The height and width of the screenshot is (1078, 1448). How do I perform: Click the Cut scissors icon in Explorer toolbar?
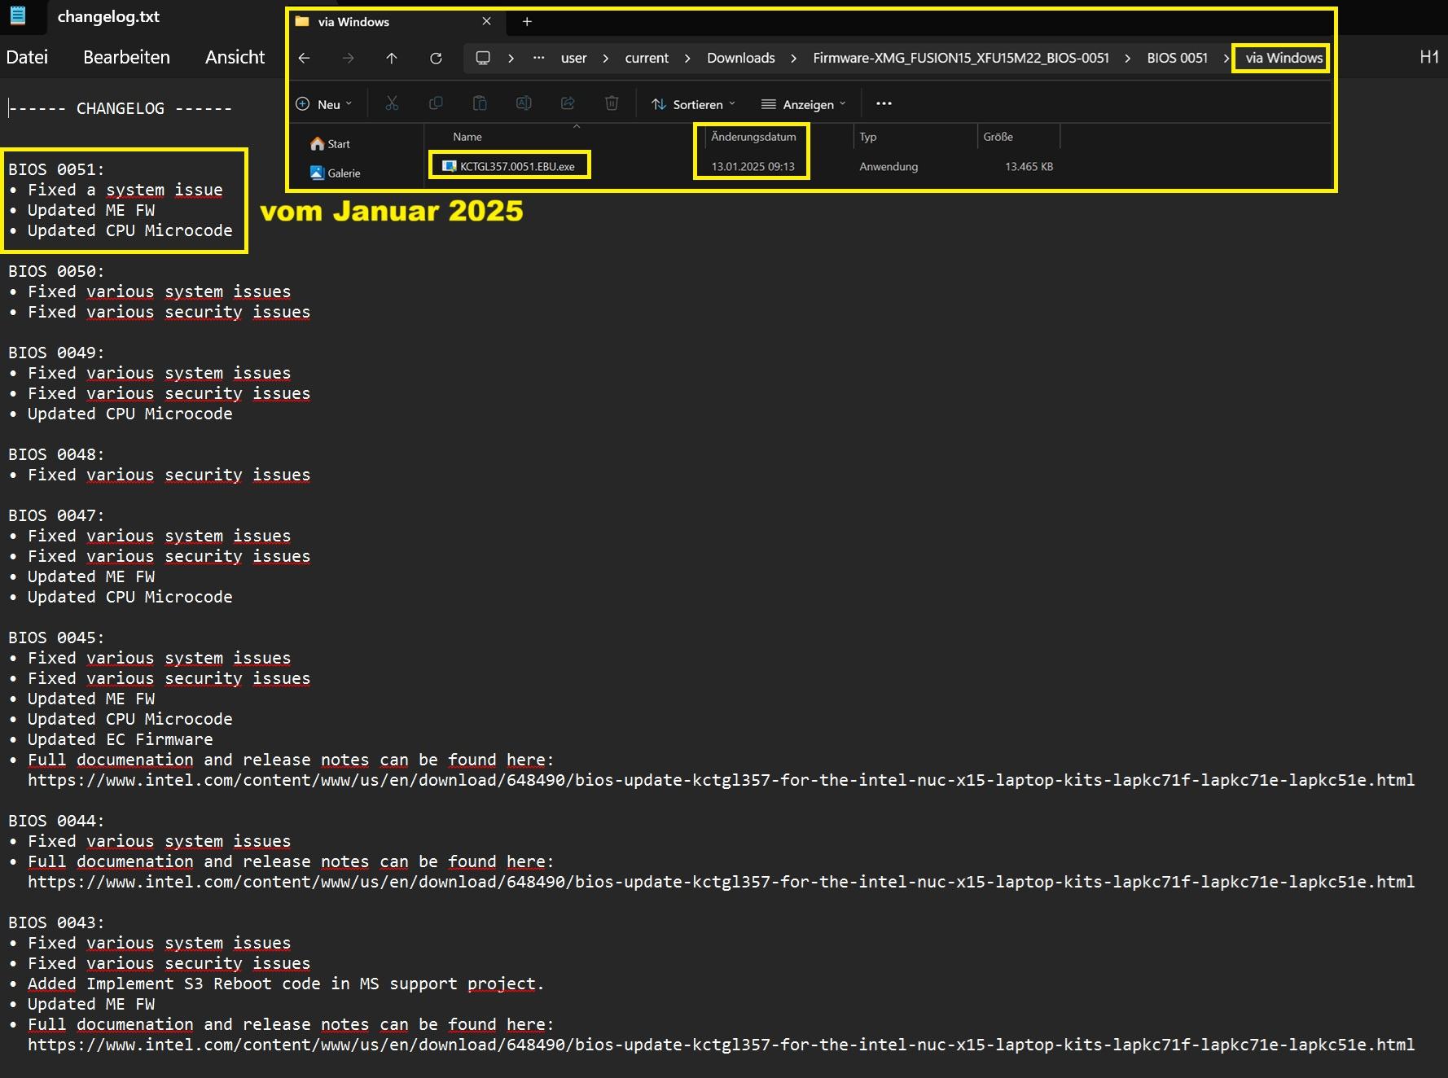392,103
